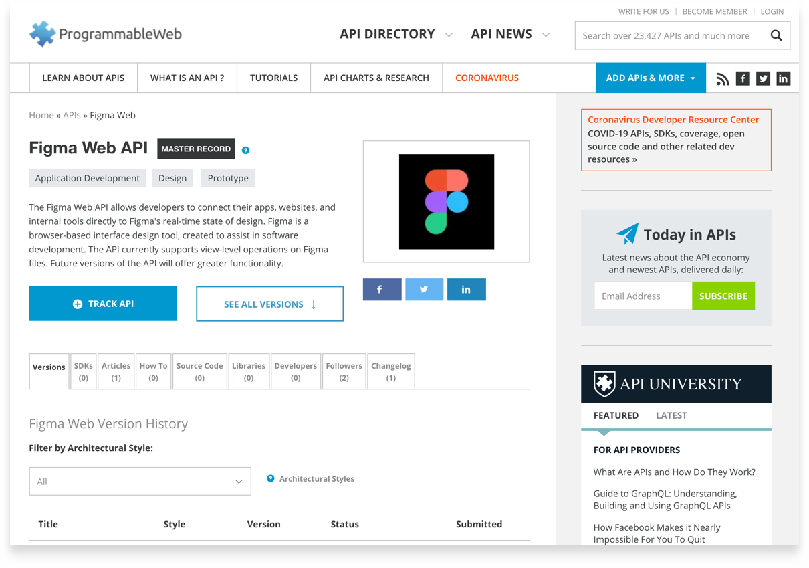Click the paper plane icon in Today in APIs
The height and width of the screenshot is (568, 809).
[627, 233]
